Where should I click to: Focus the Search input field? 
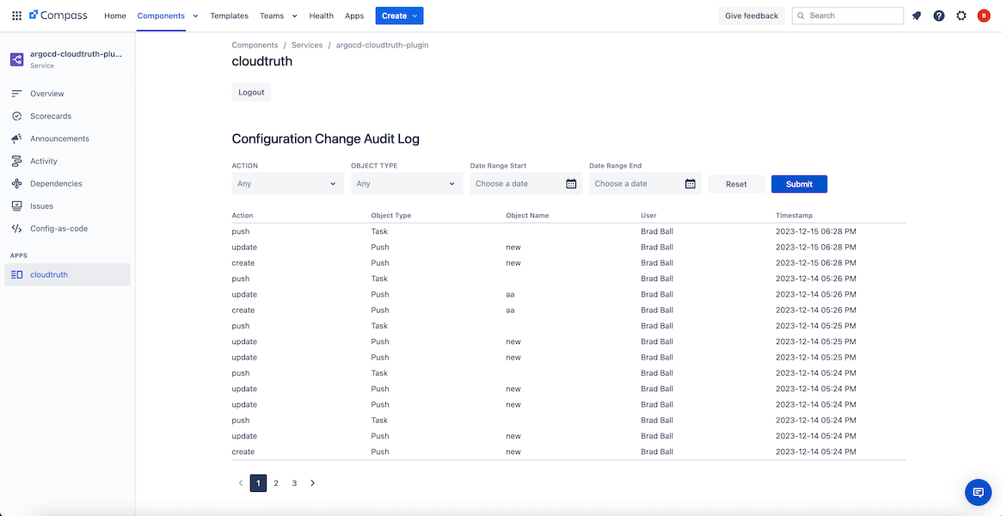tap(848, 16)
